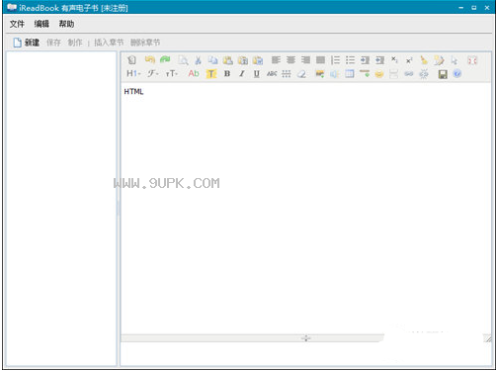Clear formatting with the broom icon
This screenshot has height=371, width=496.
[424, 60]
